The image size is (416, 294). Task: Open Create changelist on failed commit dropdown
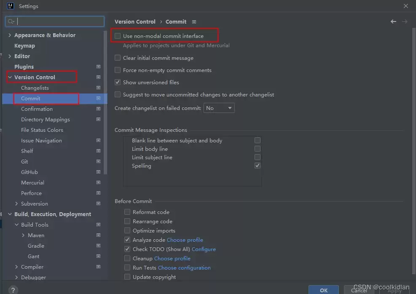[x=219, y=108]
